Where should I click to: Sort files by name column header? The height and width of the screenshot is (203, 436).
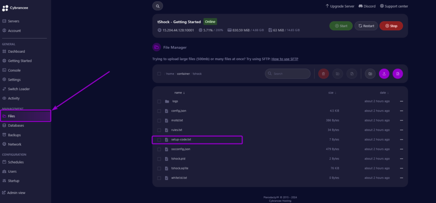click(179, 93)
